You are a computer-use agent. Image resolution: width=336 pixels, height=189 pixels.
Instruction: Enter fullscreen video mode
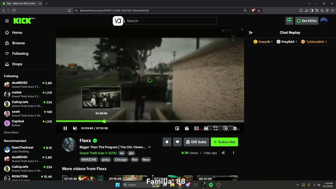point(216,128)
